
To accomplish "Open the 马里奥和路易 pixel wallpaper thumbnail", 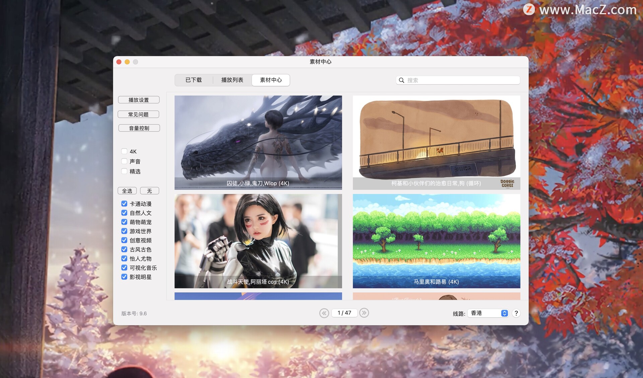I will coord(436,241).
